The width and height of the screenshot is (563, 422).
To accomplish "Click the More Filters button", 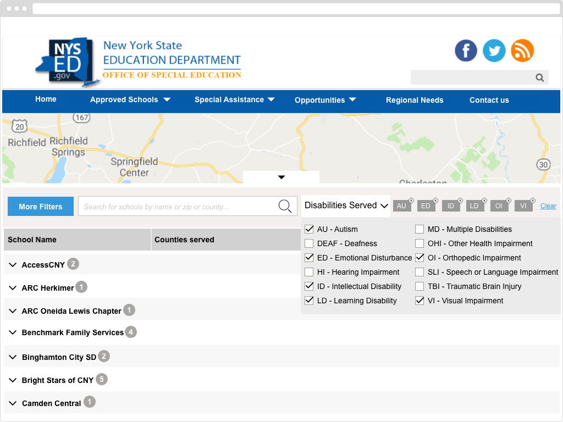I will 41,207.
